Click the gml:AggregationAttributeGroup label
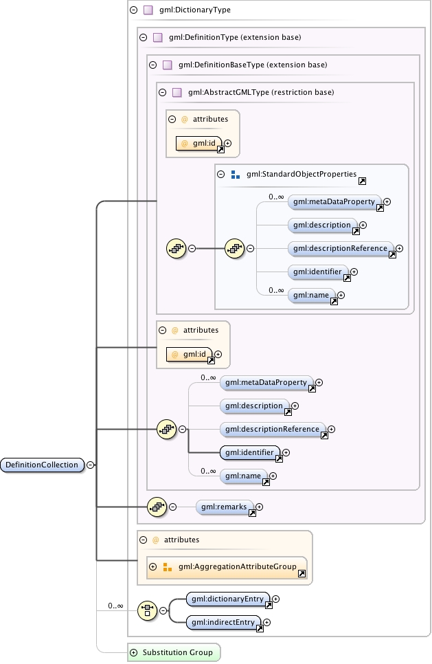 click(238, 566)
